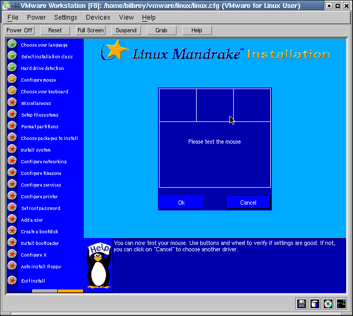Viewport: 353px width, 316px height.
Task: Click the orange progress bar under the step list
Action: coord(70,291)
